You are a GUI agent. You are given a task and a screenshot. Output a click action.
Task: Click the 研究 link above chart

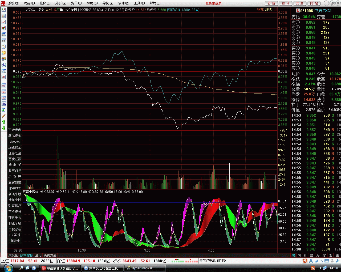260,10
